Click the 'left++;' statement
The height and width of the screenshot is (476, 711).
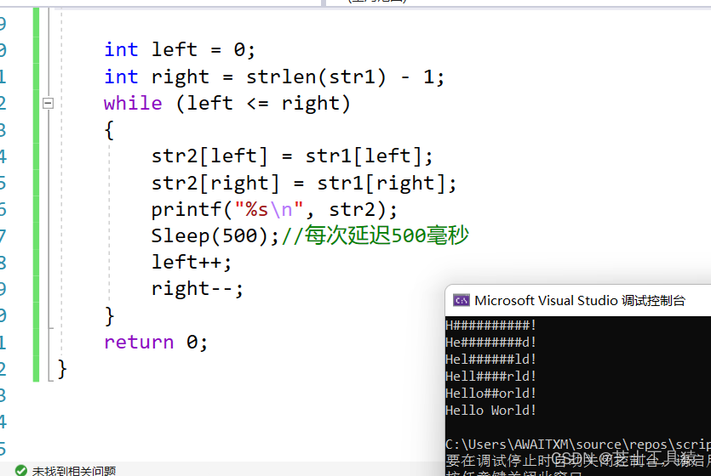pos(192,263)
